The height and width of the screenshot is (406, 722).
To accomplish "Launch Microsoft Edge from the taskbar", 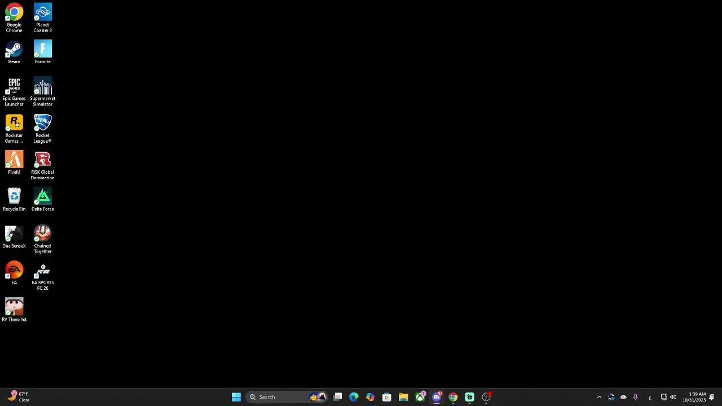I will [x=354, y=397].
